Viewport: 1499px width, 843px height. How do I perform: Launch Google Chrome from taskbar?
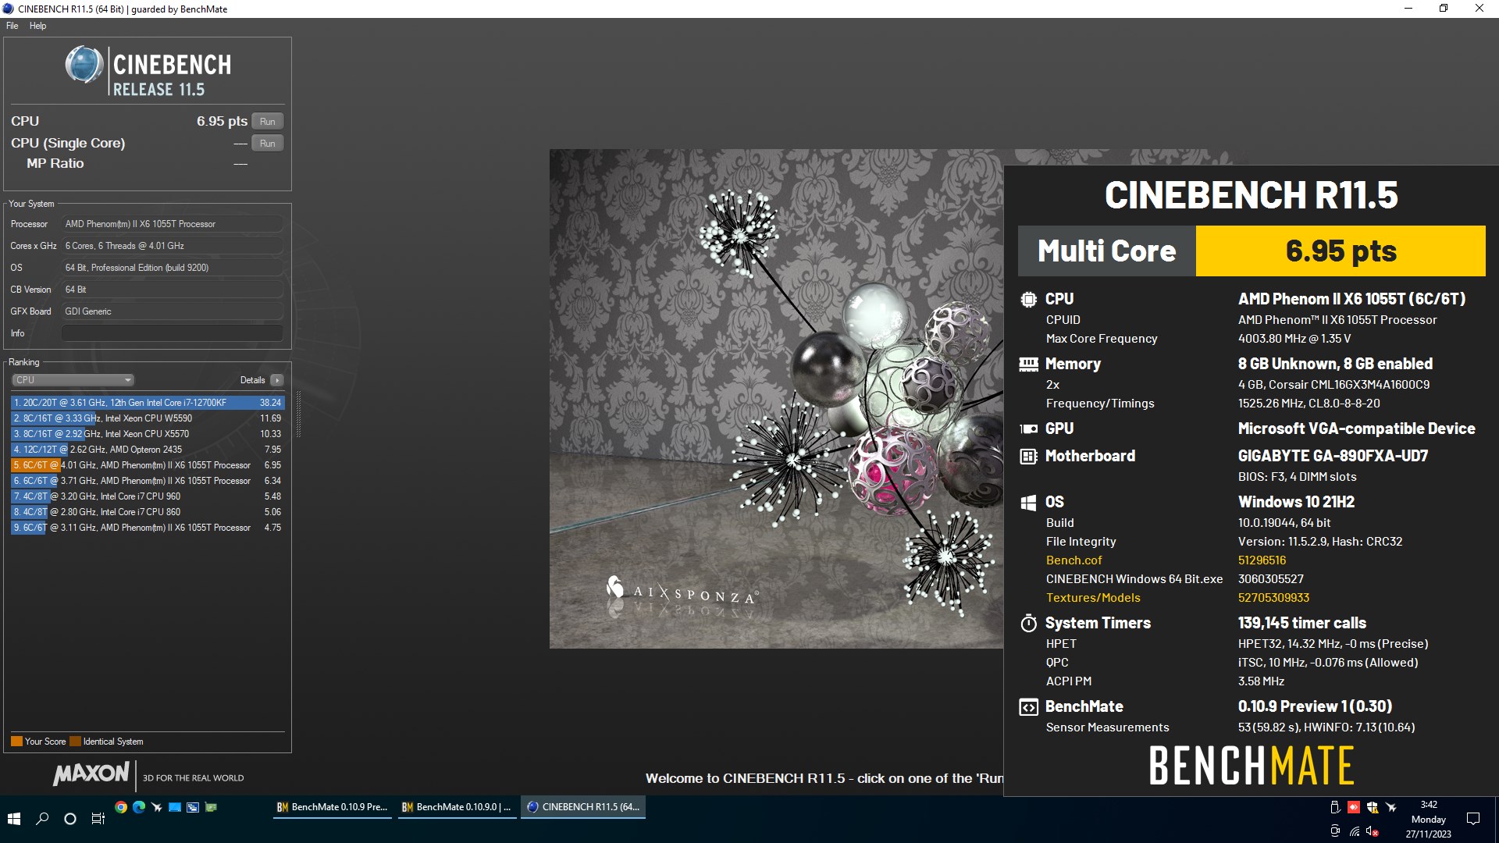coord(121,807)
